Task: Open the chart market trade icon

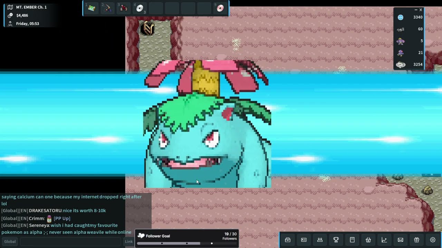Action: point(384,240)
